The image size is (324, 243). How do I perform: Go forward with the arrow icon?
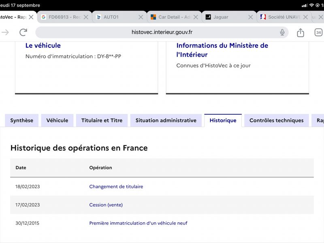[x=5, y=32]
